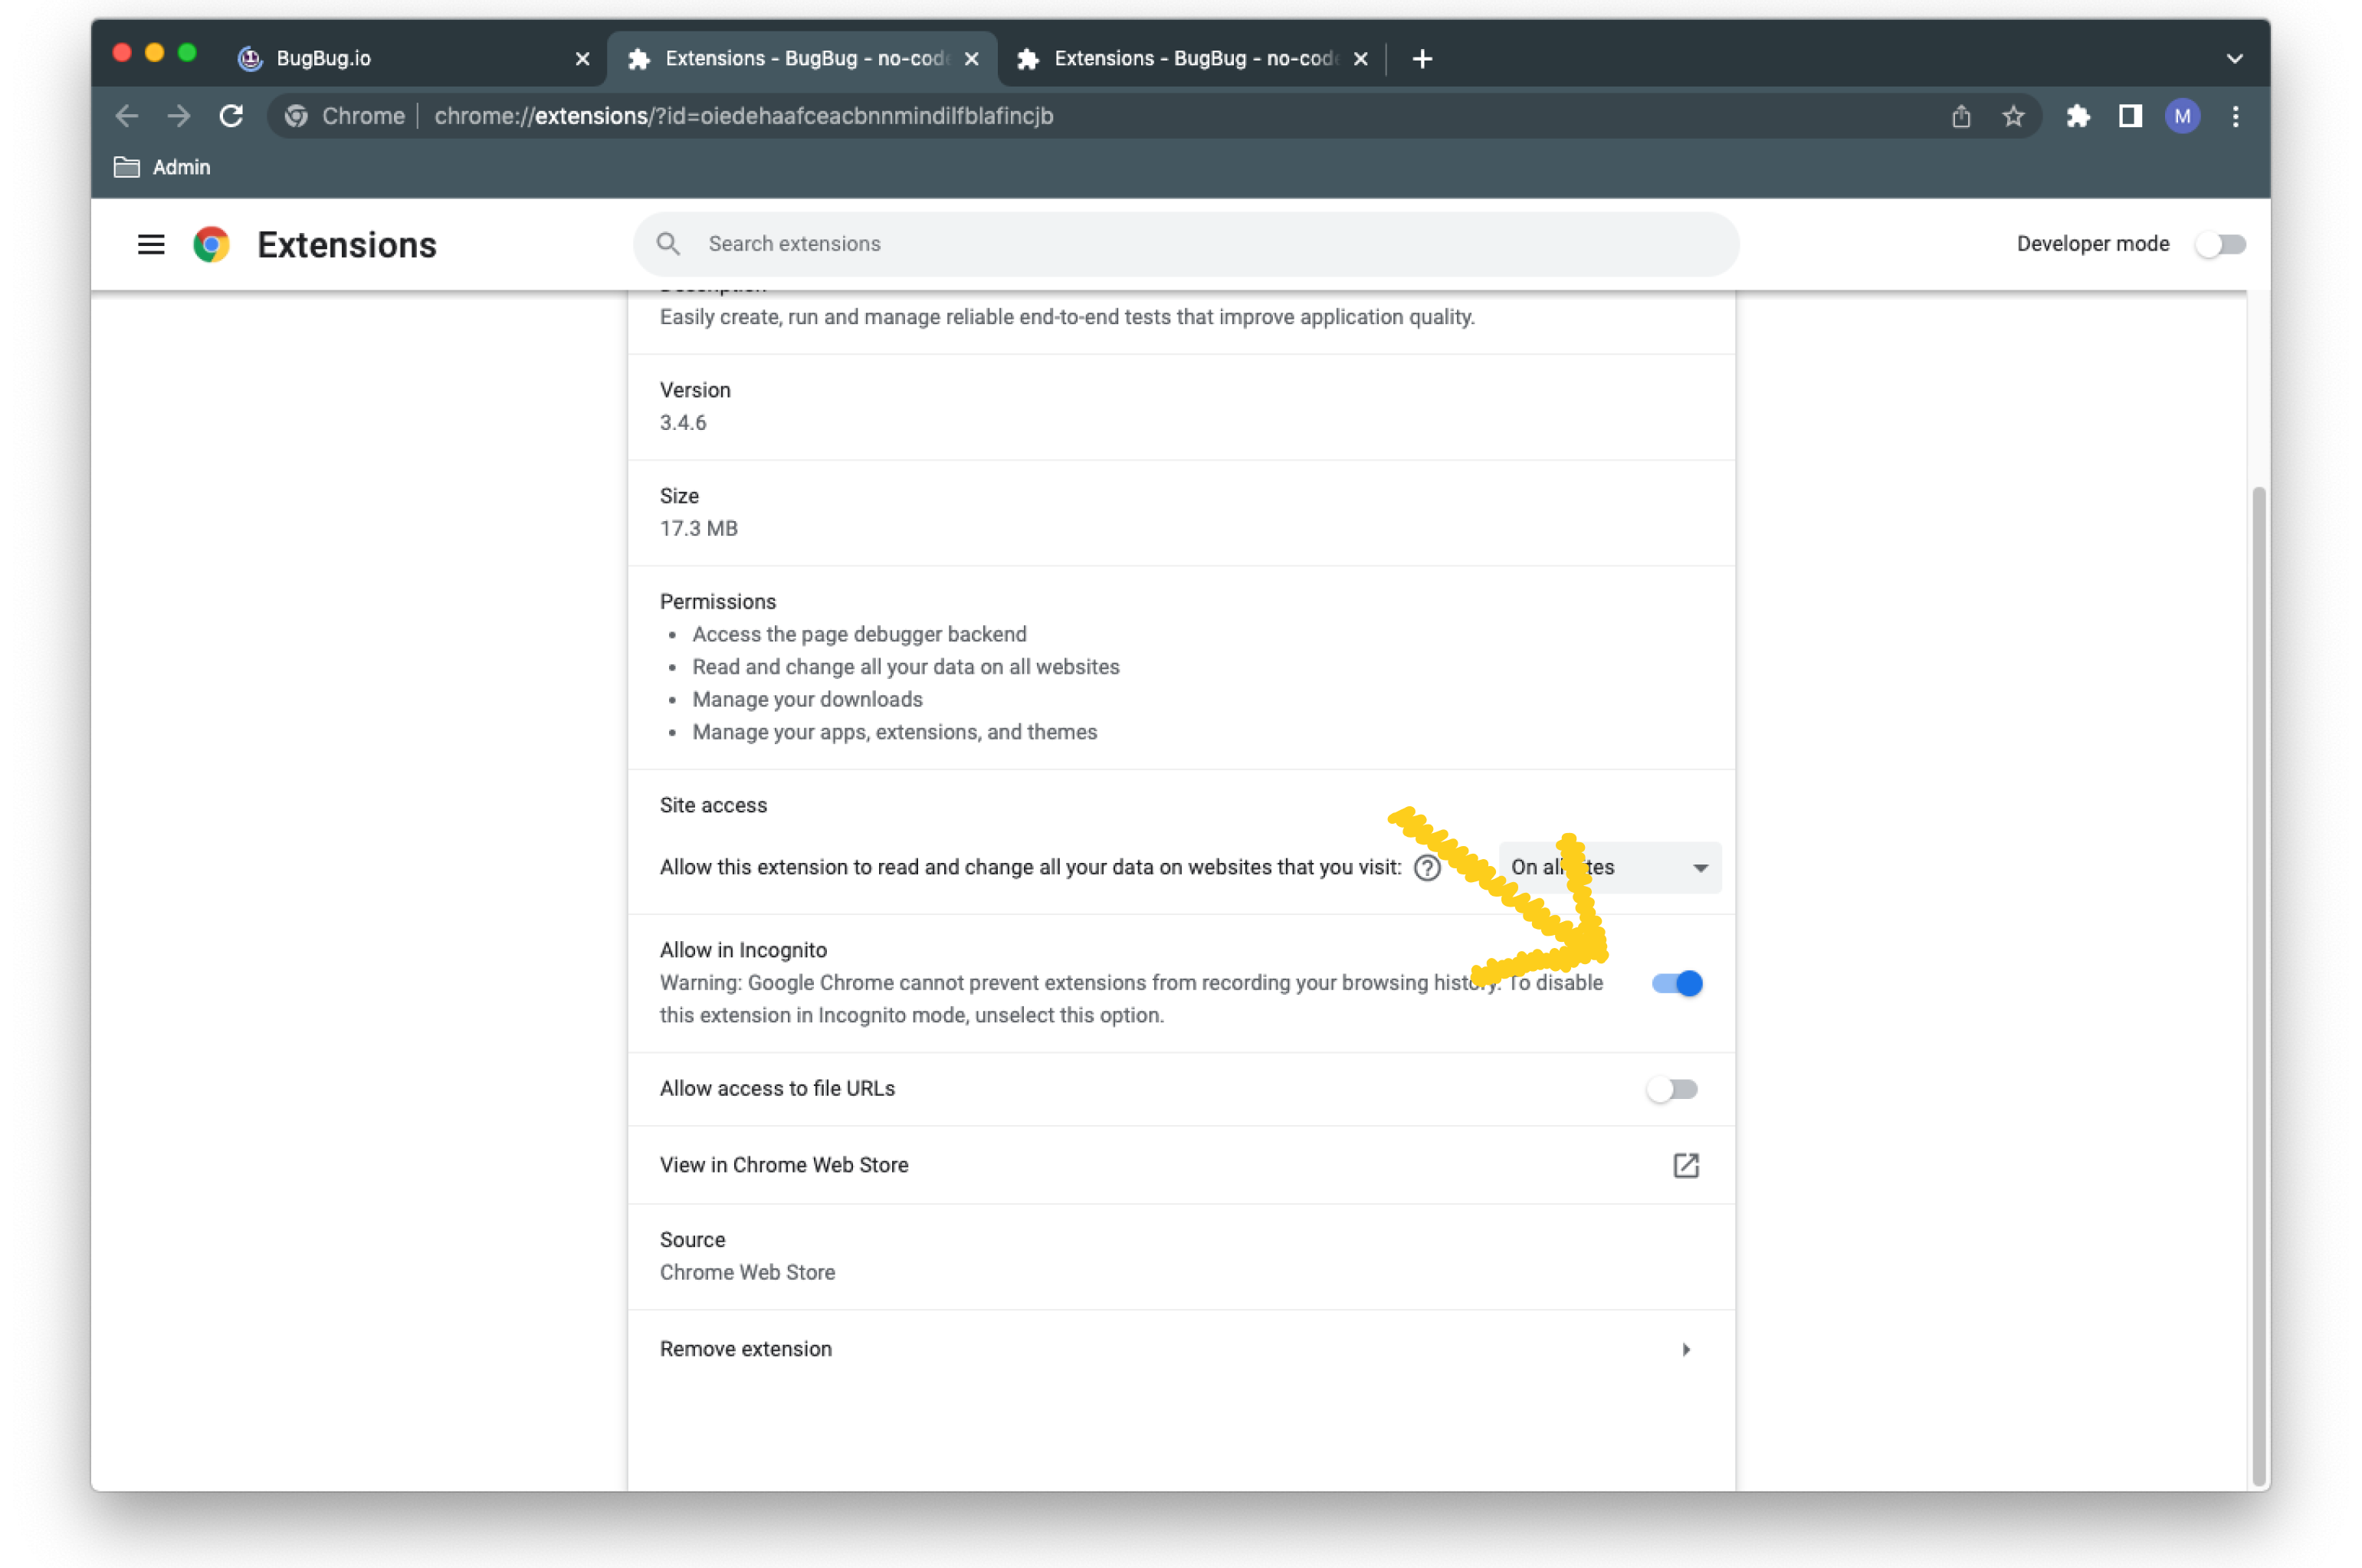This screenshot has width=2362, height=1568.
Task: Click the Extensions page title
Action: click(347, 245)
